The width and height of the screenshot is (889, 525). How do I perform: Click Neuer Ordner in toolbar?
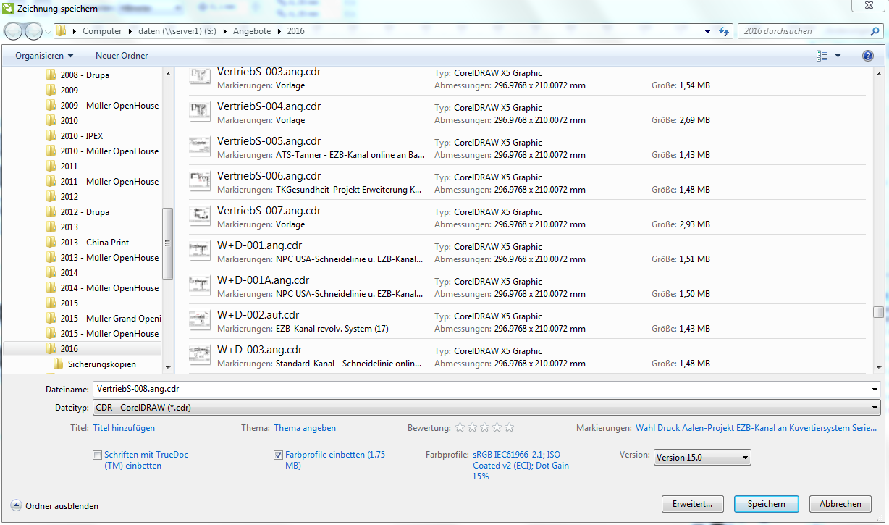tap(122, 56)
